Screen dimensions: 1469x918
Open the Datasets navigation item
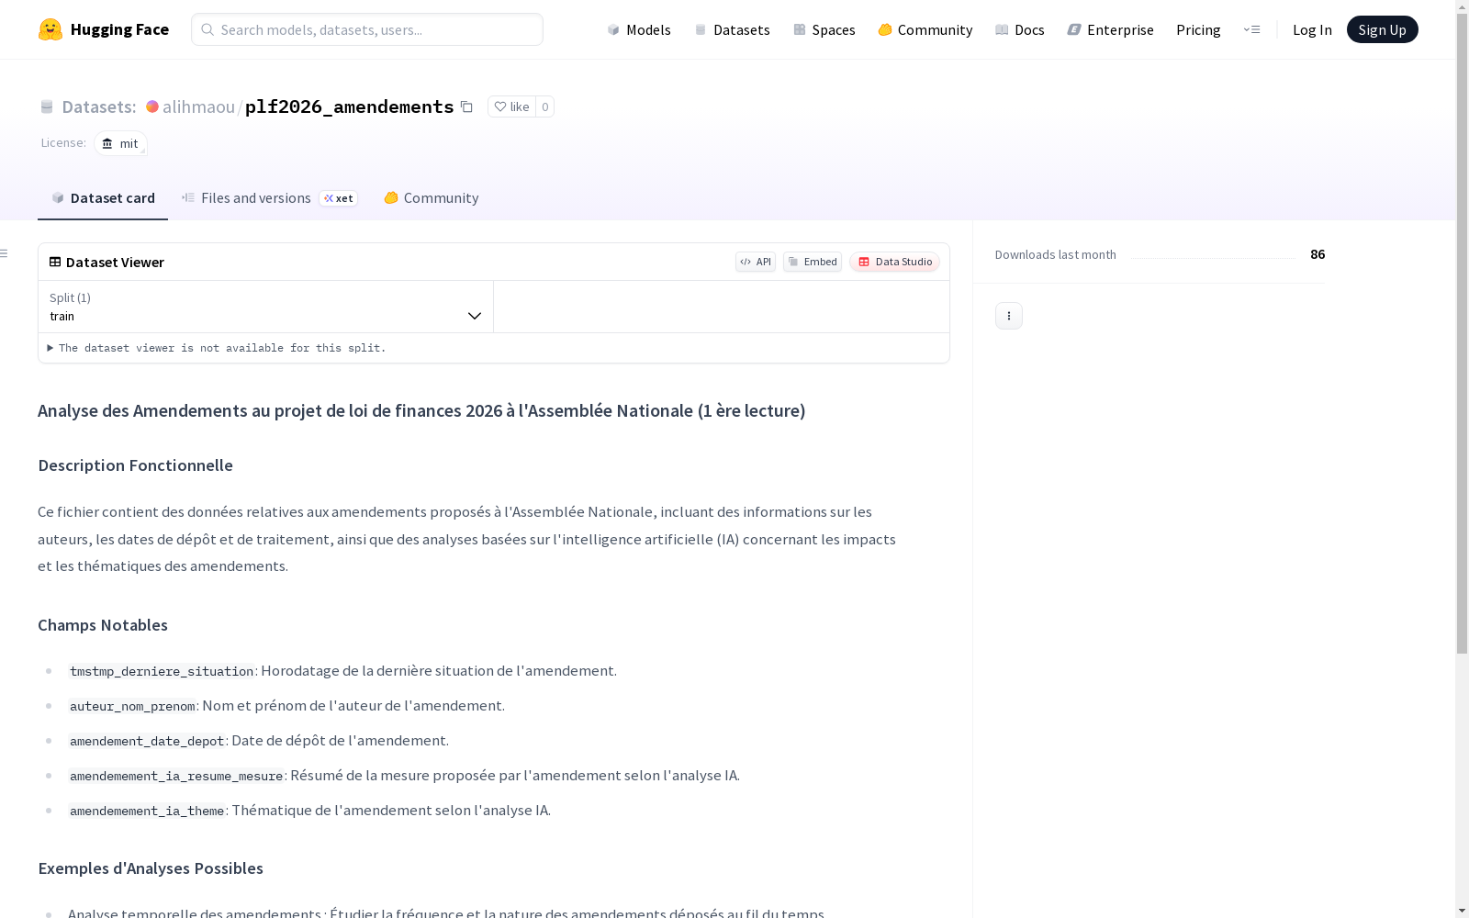[732, 29]
